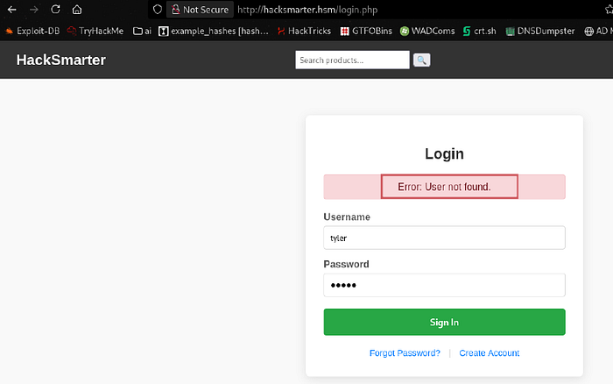Open the Create Account link
Image resolution: width=613 pixels, height=384 pixels.
pyautogui.click(x=489, y=352)
